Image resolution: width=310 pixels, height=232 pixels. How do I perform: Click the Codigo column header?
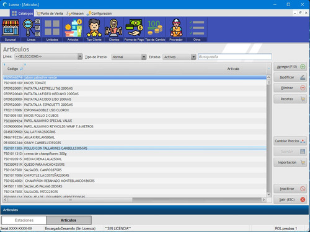pos(13,69)
